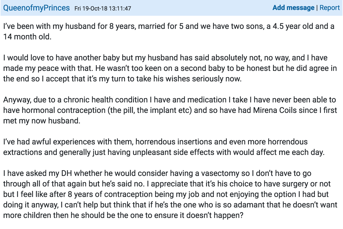
Task: Click the Add message link
Action: [x=293, y=8]
